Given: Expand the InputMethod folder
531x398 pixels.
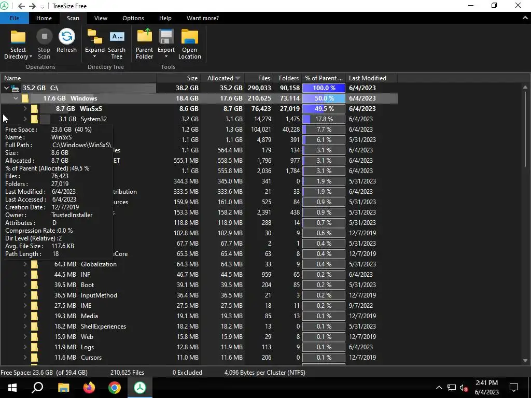Looking at the screenshot, I should tap(25, 295).
